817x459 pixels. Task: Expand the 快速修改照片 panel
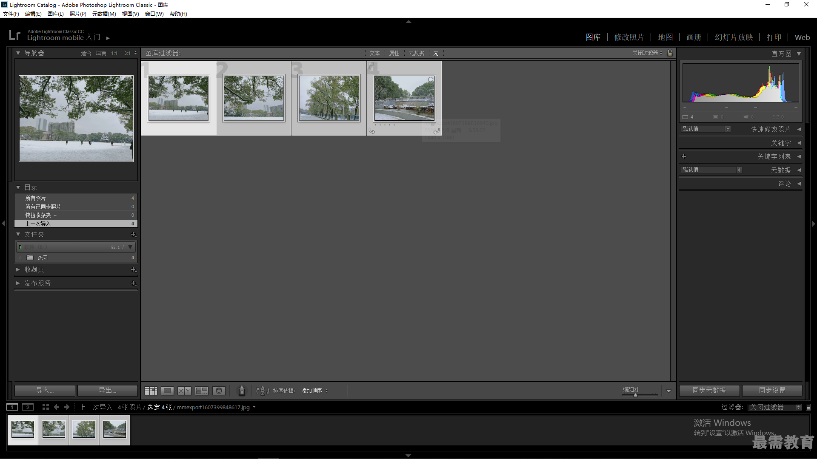(x=799, y=129)
